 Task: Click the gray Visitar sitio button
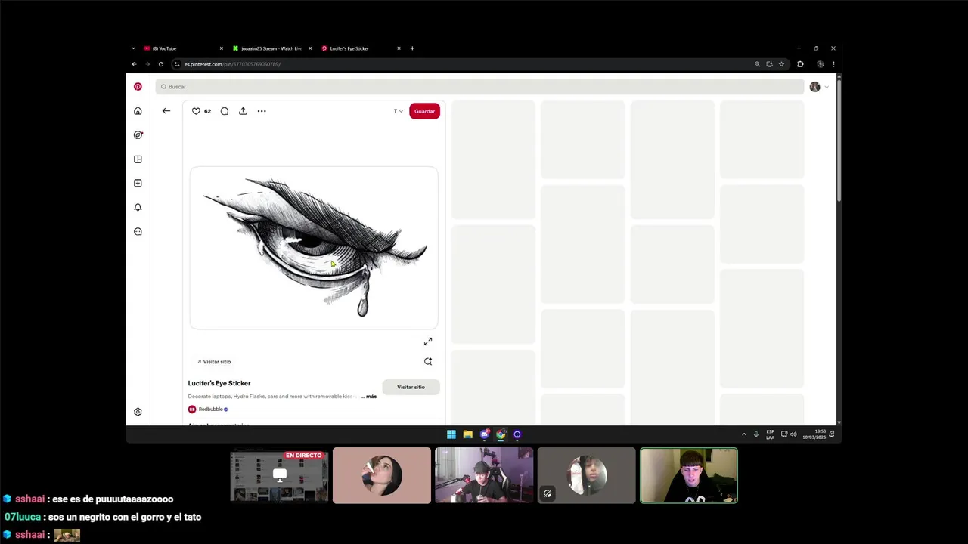(x=411, y=387)
